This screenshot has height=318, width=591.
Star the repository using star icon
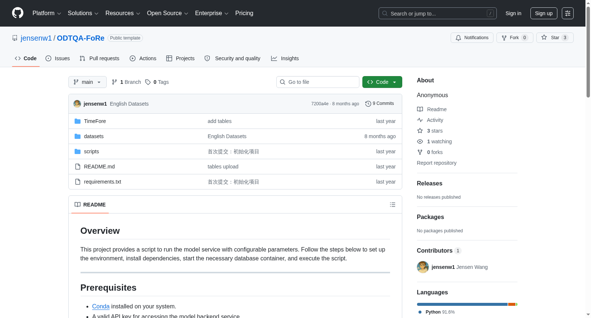click(544, 37)
